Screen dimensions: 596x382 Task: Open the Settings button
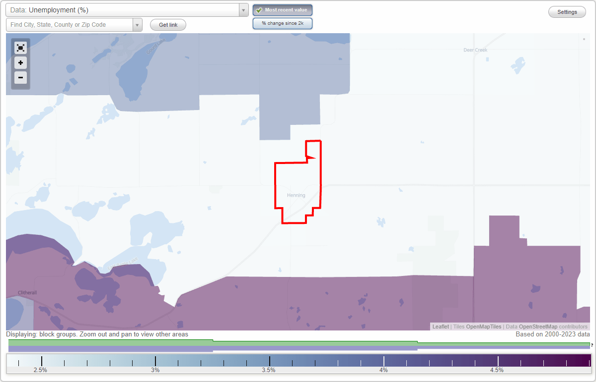567,12
